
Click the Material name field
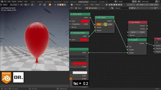pyautogui.click(x=122, y=8)
